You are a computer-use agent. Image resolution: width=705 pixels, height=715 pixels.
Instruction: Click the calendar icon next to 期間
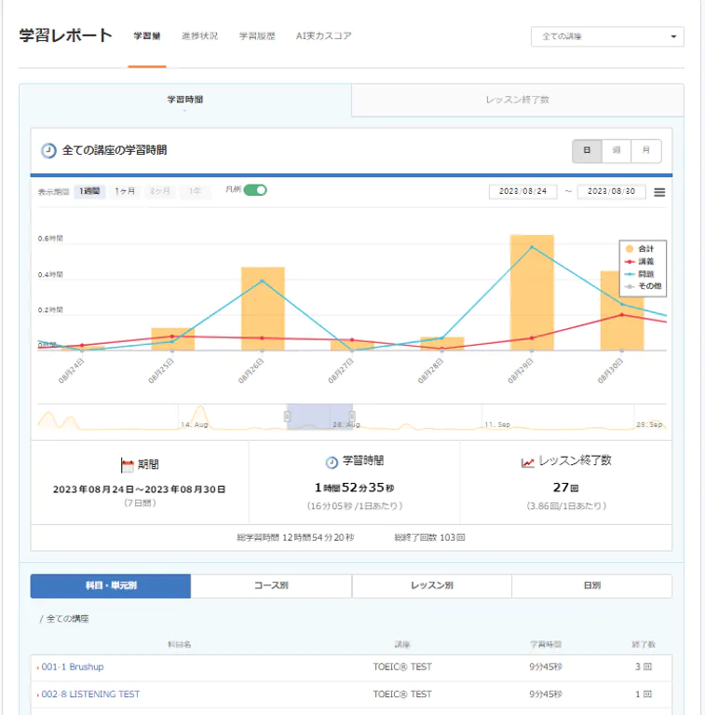point(128,464)
